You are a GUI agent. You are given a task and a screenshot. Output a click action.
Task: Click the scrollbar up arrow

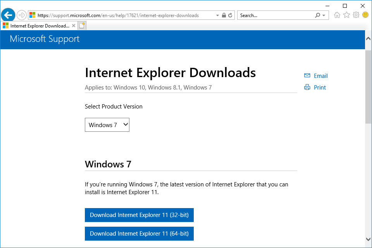click(x=368, y=38)
